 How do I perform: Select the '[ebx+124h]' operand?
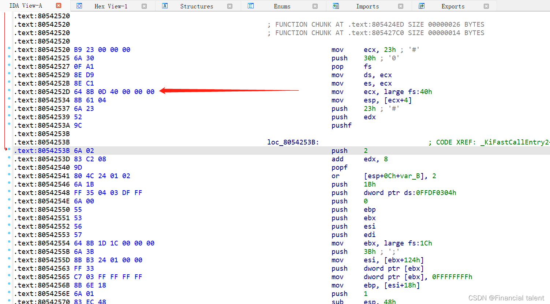pos(404,260)
